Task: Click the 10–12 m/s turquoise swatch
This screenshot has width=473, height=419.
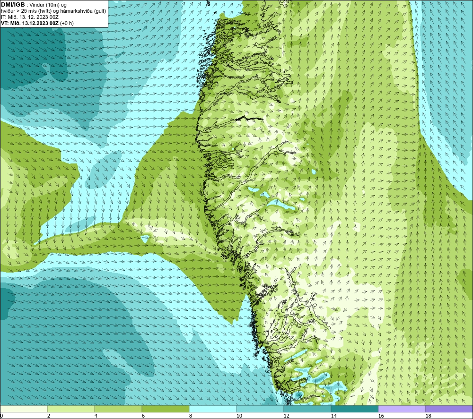Action: pos(260,409)
